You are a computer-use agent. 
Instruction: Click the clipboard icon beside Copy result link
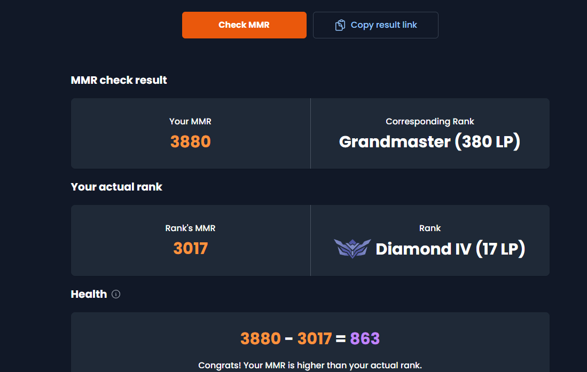340,25
